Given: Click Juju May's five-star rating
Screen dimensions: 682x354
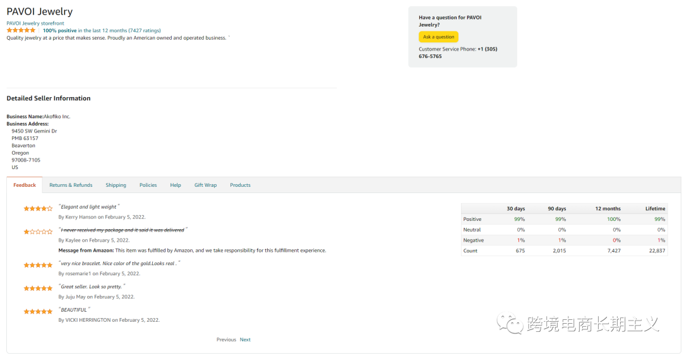Looking at the screenshot, I should 38,288.
